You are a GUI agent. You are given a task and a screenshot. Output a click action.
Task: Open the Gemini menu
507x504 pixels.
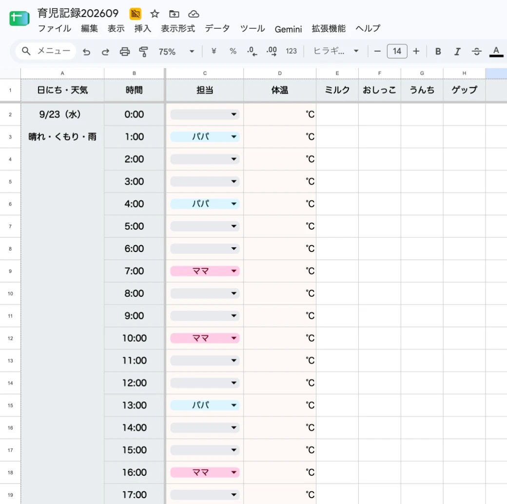288,29
